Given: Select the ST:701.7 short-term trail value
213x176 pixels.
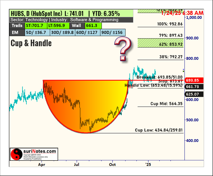Looking at the screenshot, I should [36, 26].
